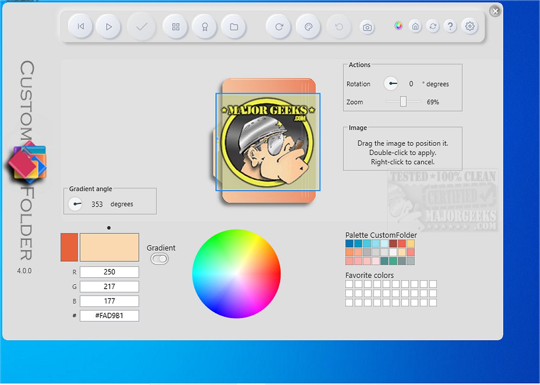Click the Major Geeks image on the folder preview
Image resolution: width=540 pixels, height=385 pixels.
tap(268, 142)
